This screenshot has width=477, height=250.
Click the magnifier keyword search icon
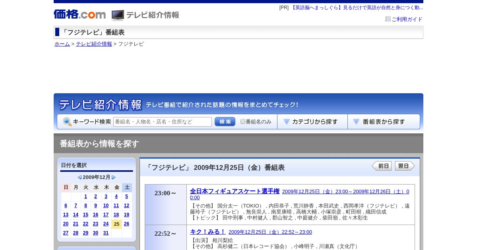[67, 121]
